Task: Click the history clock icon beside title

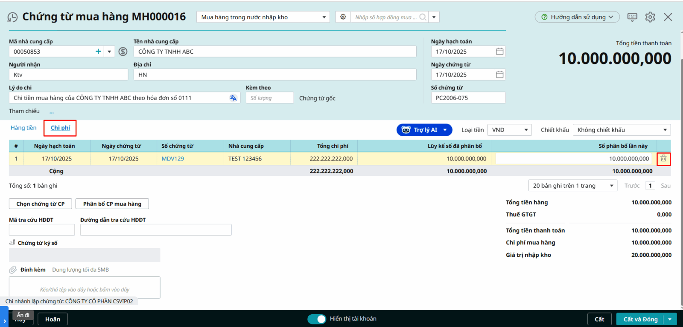Action: pyautogui.click(x=12, y=17)
